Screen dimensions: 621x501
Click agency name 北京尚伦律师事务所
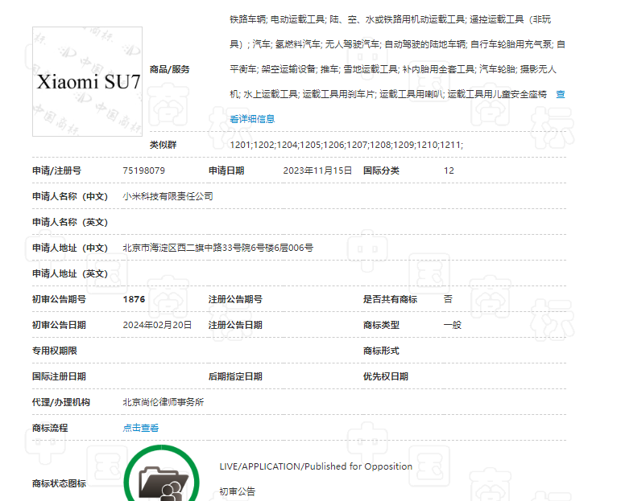pyautogui.click(x=164, y=402)
